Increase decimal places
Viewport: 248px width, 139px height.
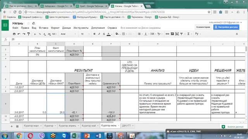(49, 34)
